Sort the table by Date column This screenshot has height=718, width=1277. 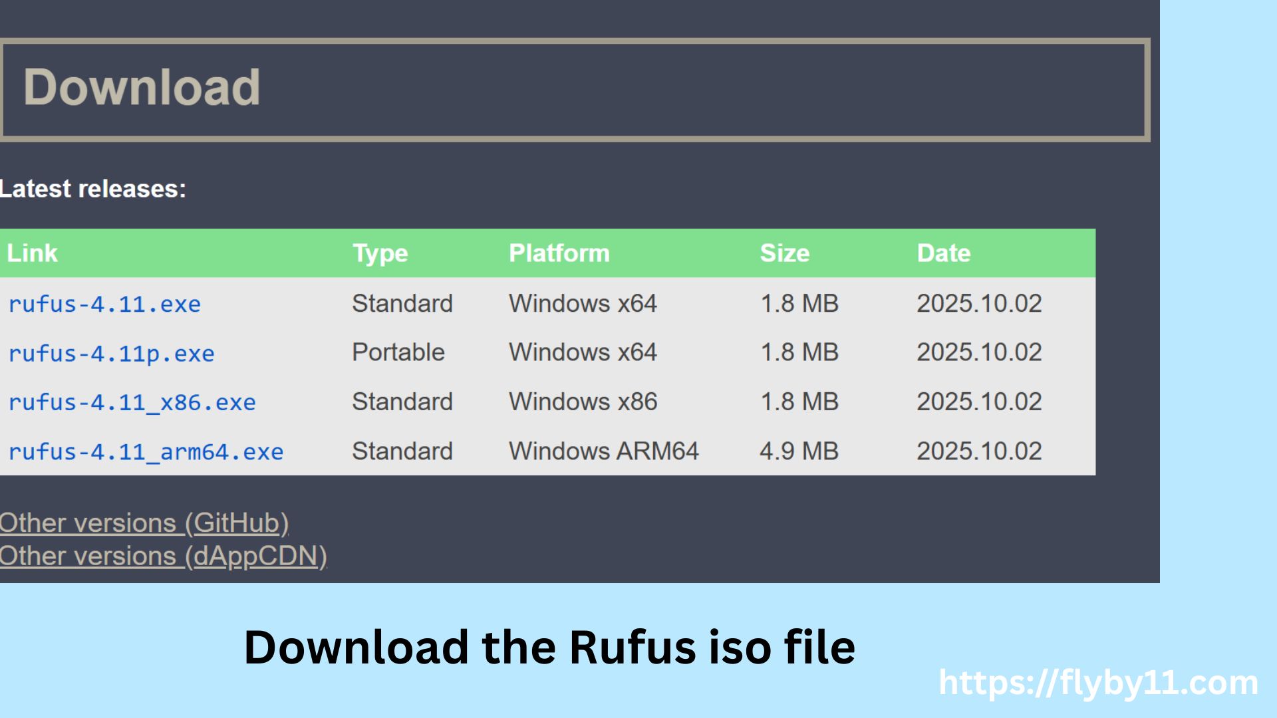point(944,253)
